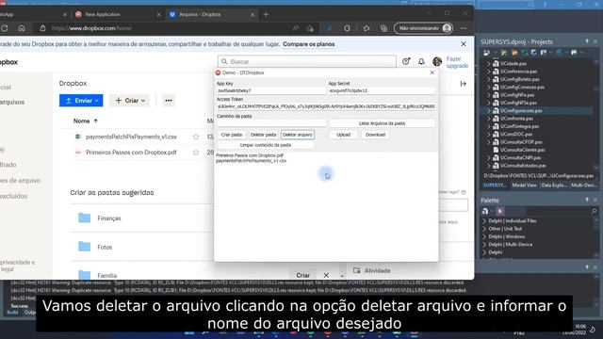The image size is (603, 339).
Task: Focus the App Key field
Action: pos(271,90)
